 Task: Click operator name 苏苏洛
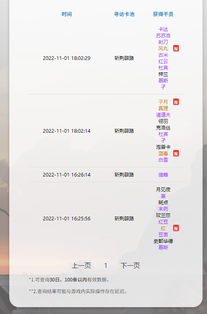coord(163,36)
